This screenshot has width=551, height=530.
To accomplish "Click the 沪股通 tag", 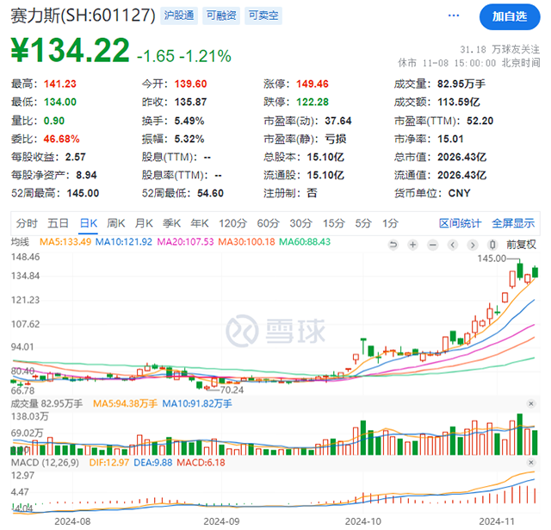I will click(x=179, y=16).
